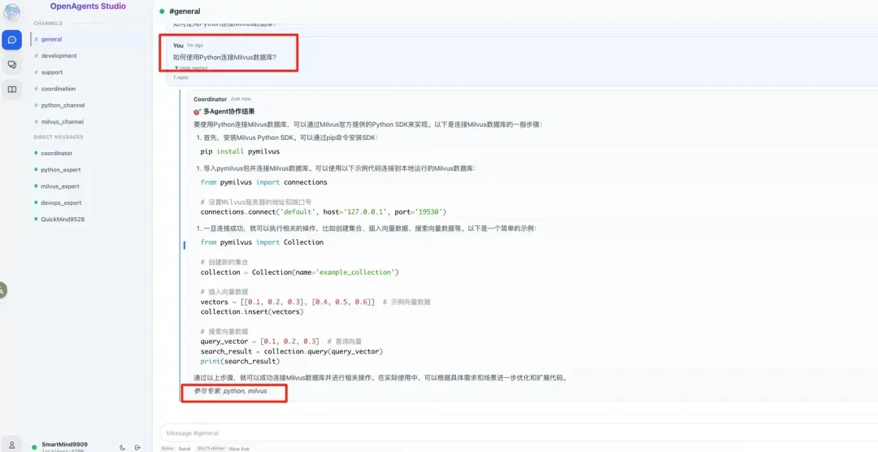Click the 'print(search_result)' code line
Image resolution: width=878 pixels, height=452 pixels.
coord(240,361)
